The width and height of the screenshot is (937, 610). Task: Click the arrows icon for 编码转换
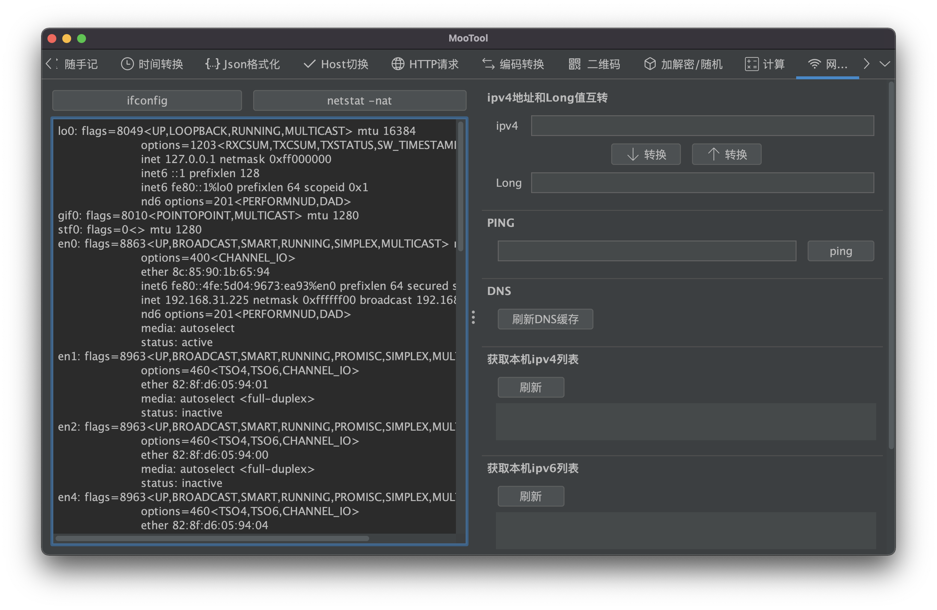[488, 64]
